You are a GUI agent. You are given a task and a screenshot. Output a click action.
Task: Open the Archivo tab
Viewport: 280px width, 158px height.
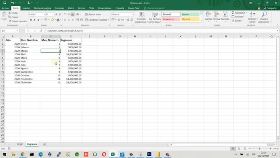pos(5,8)
